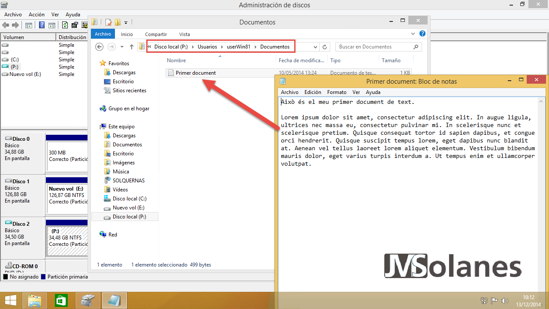Click the Windows Start button
This screenshot has height=309, width=549.
pos(10,300)
